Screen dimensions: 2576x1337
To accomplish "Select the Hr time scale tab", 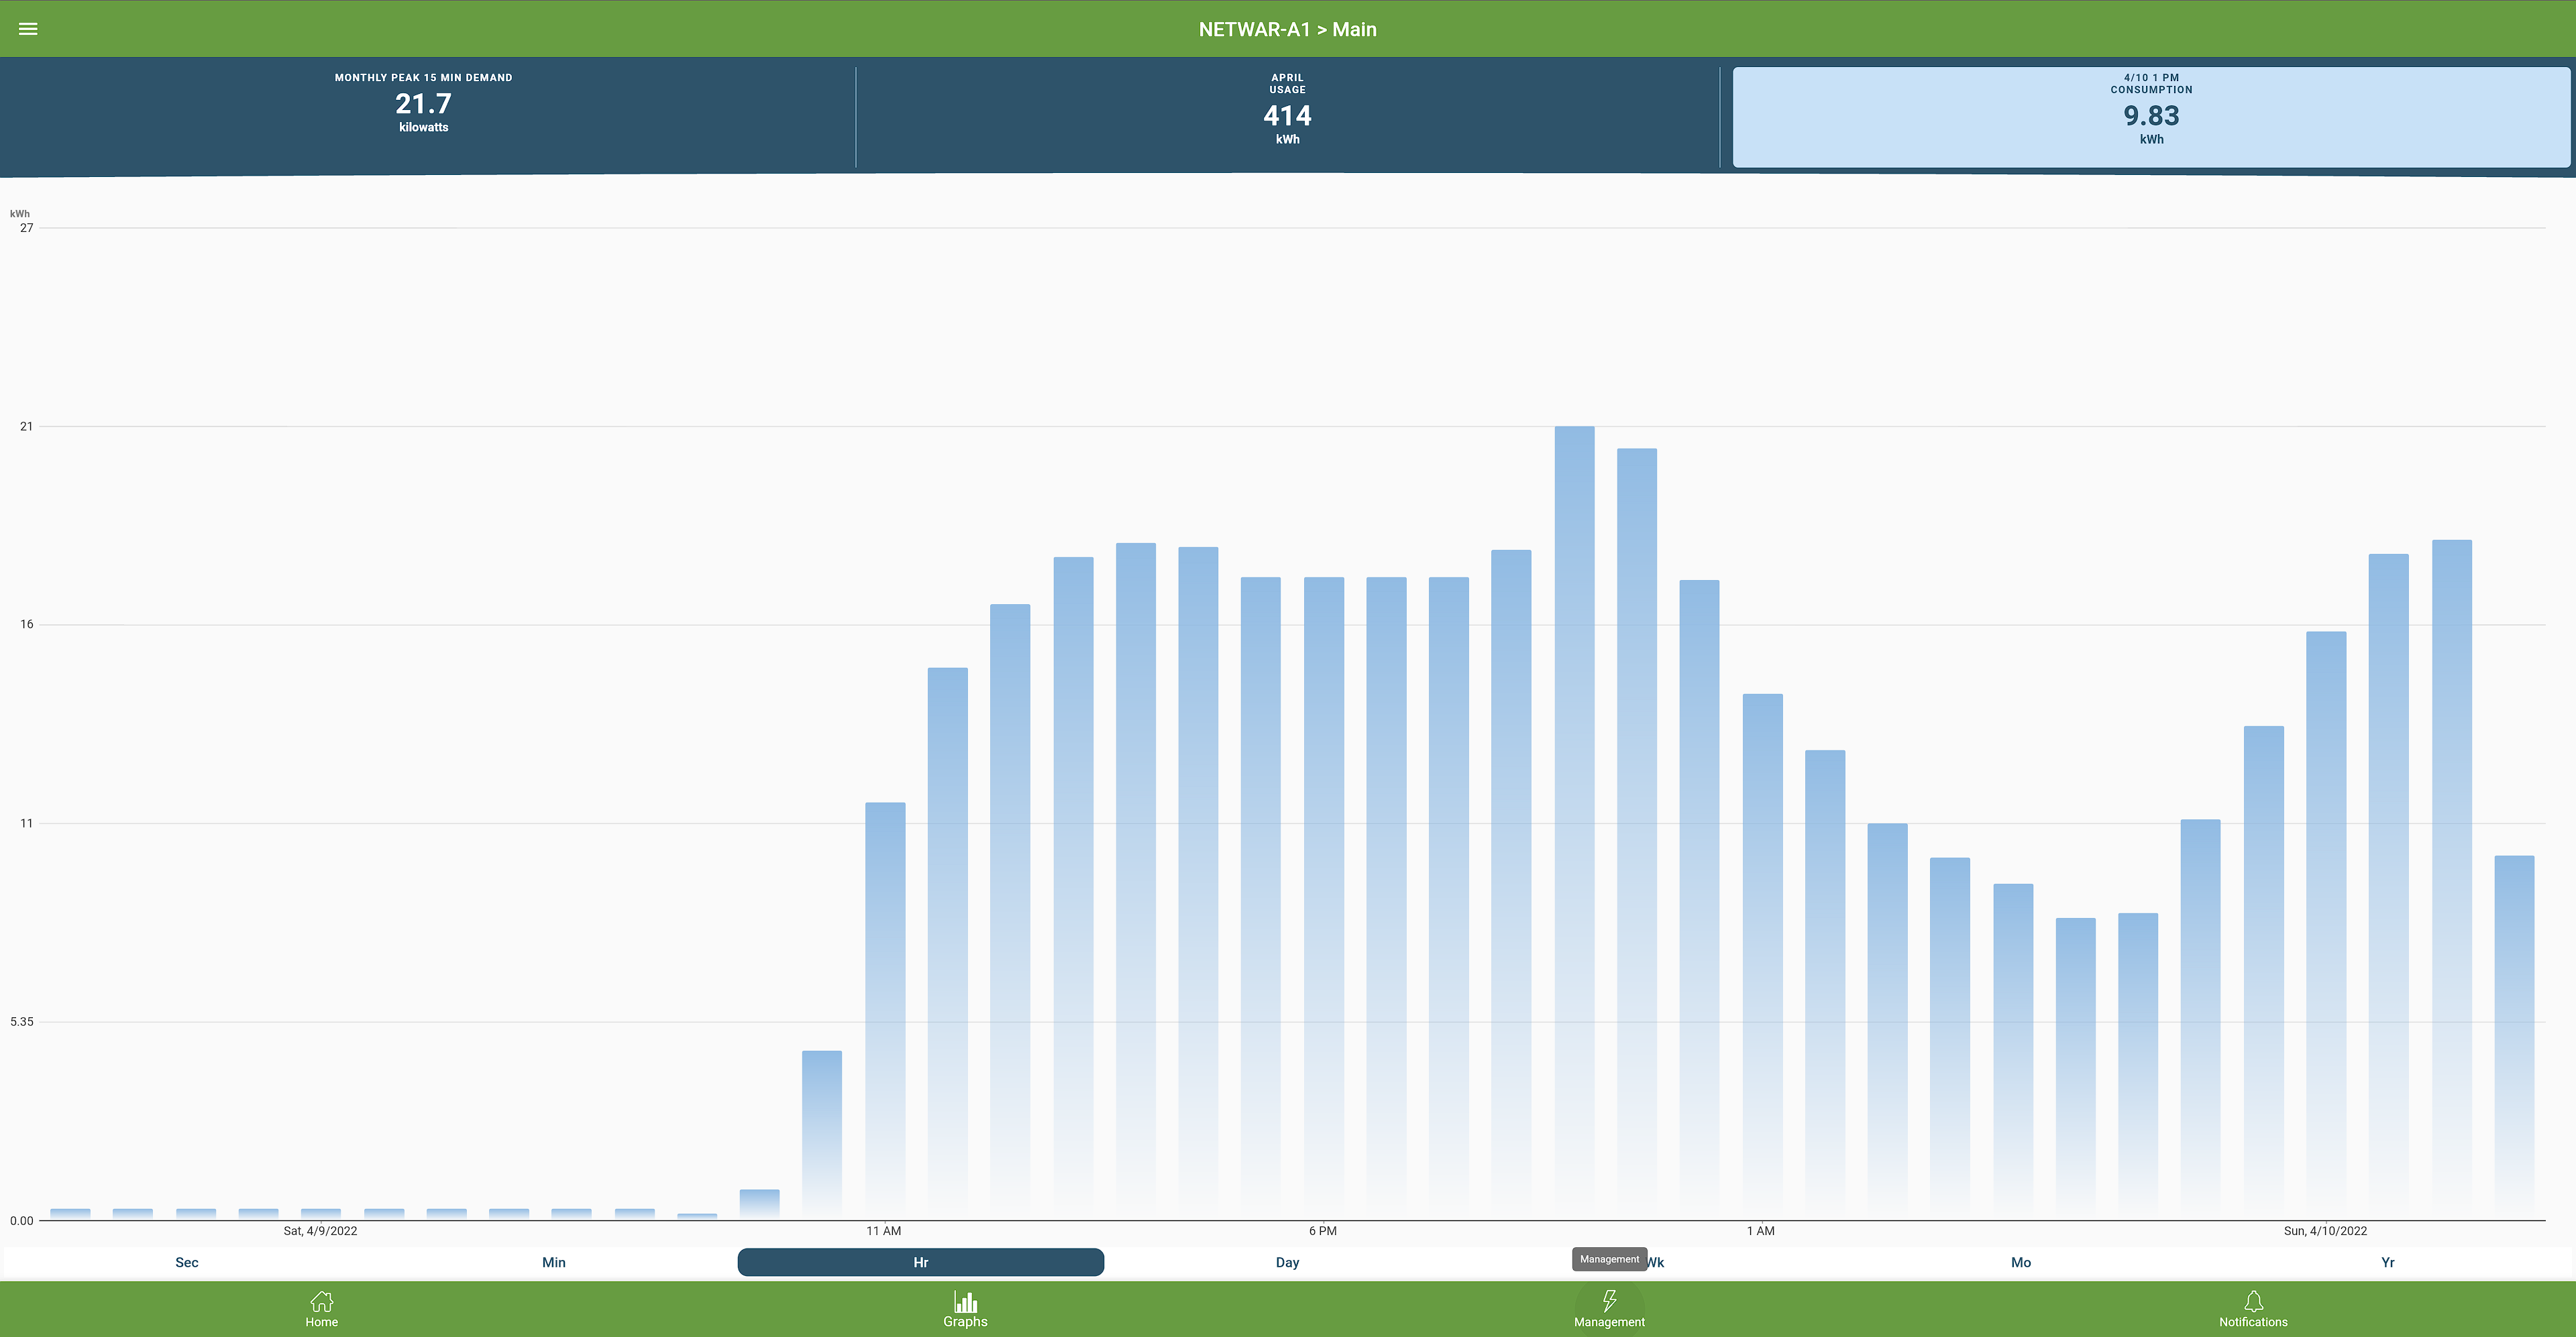I will [920, 1262].
